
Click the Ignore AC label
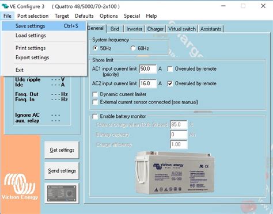(x=27, y=115)
